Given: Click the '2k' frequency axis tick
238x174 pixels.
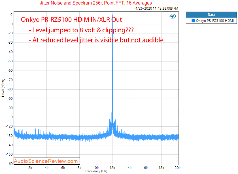Looking at the screenshot, I should [30, 168].
